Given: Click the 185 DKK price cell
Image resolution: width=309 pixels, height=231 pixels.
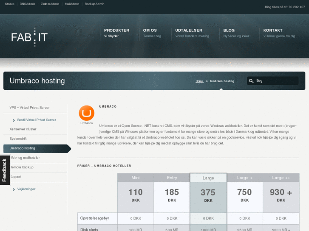Looking at the screenshot, I should point(172,197).
